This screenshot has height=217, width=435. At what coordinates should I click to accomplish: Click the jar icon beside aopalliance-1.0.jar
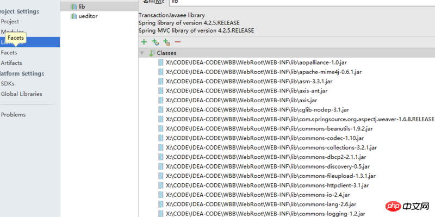click(160, 63)
